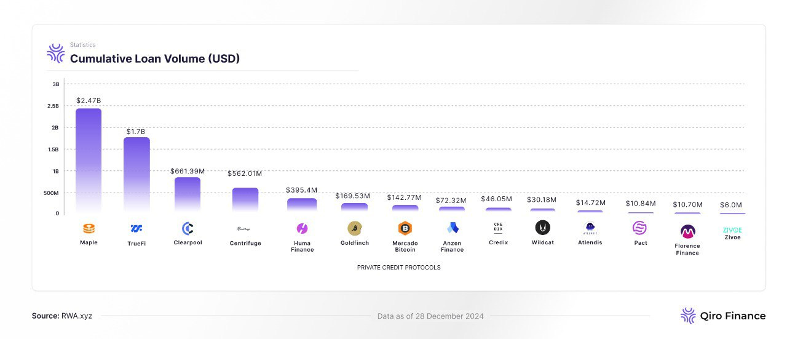Viewport: 787px width, 339px height.
Task: Click the $2.47B value label
Action: click(x=89, y=100)
